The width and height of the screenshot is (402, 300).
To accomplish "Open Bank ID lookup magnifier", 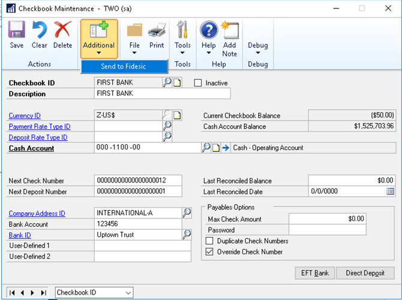I will click(187, 235).
